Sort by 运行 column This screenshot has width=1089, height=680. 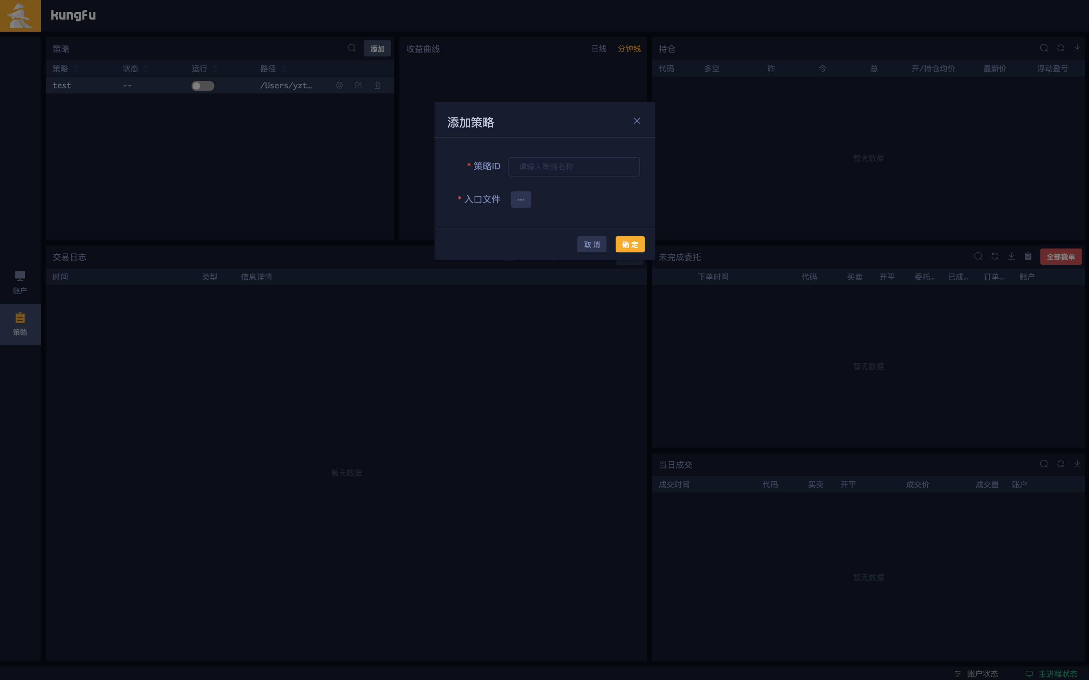pyautogui.click(x=215, y=69)
